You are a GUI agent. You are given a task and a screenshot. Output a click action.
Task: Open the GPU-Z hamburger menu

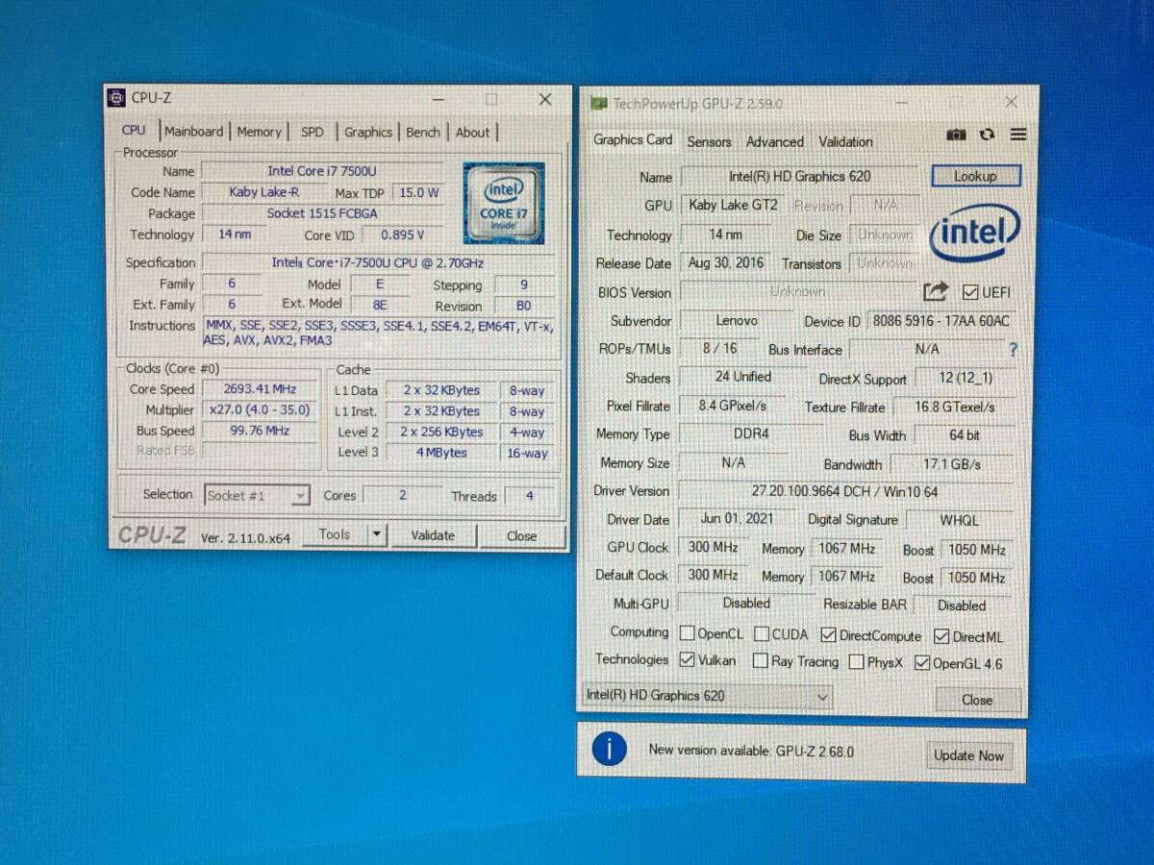(x=1018, y=135)
